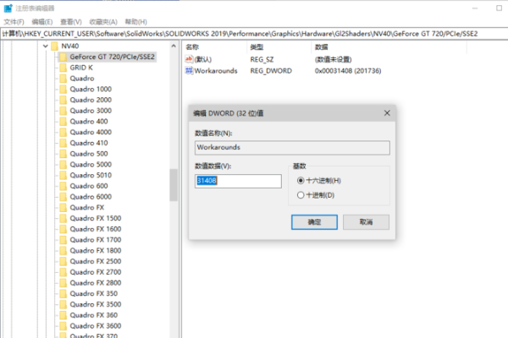Click the plain Quadro folder icon
The image size is (508, 338).
pyautogui.click(x=63, y=79)
